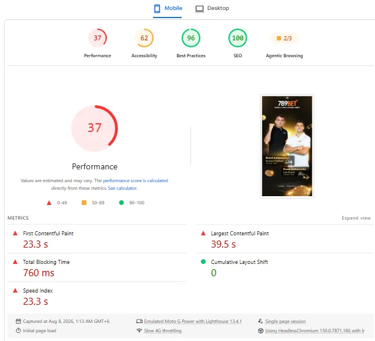This screenshot has width=375, height=341.
Task: Click the red triangle beside Largest Contentful Paint
Action: pyautogui.click(x=203, y=233)
